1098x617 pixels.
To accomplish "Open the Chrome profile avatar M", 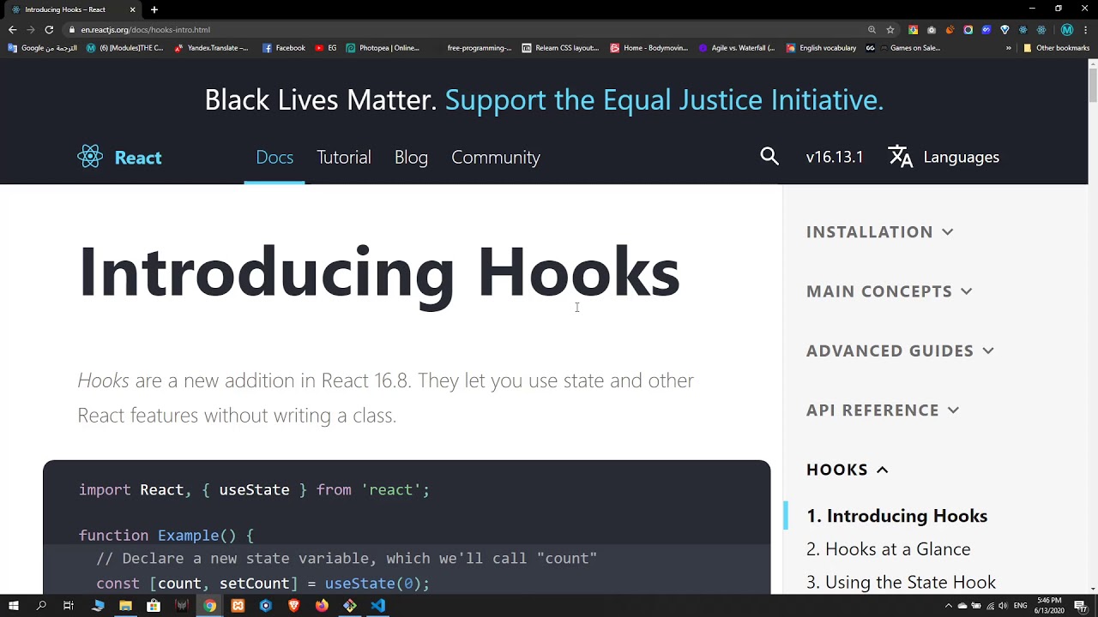I will [x=1067, y=29].
